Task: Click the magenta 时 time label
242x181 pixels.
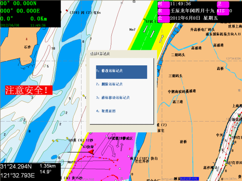Action: pyautogui.click(x=163, y=4)
